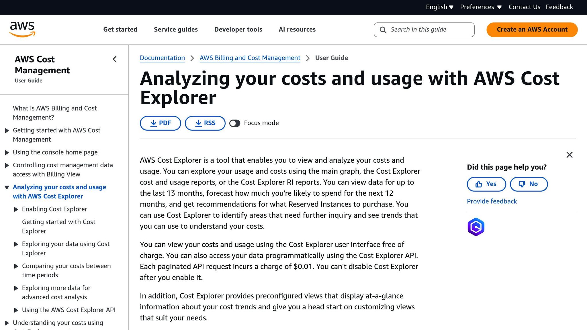Viewport: 587px width, 330px height.
Task: Open the Get started menu
Action: pyautogui.click(x=120, y=30)
